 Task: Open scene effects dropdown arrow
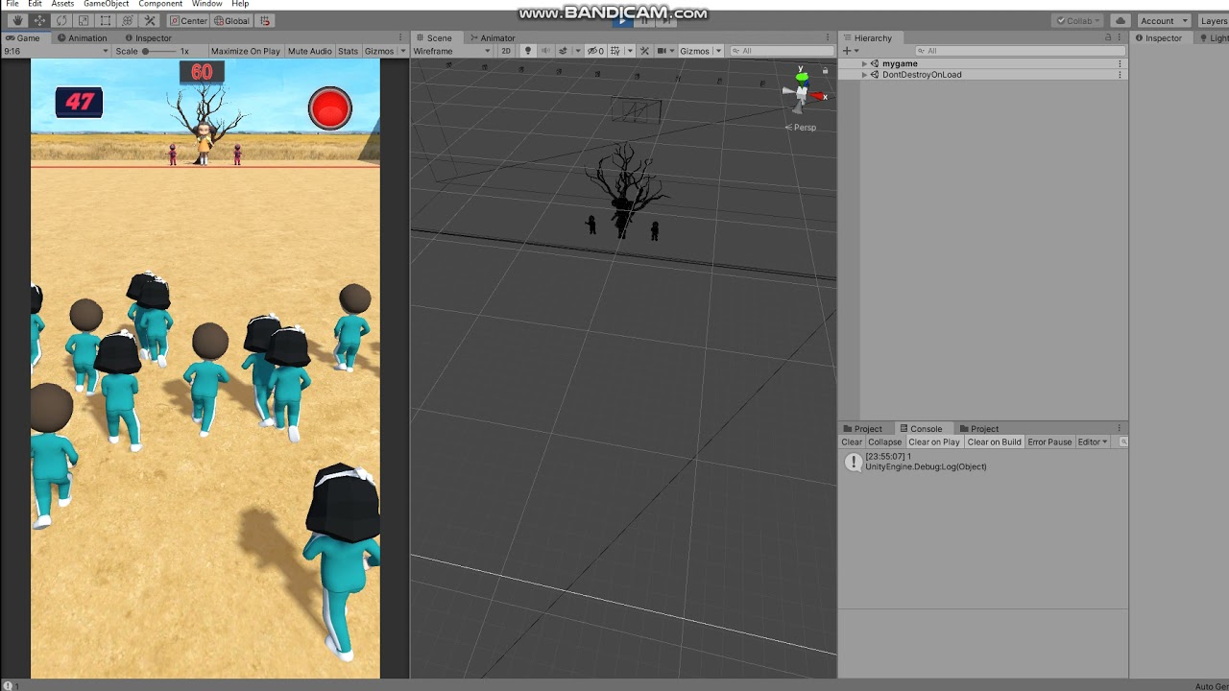click(x=576, y=51)
